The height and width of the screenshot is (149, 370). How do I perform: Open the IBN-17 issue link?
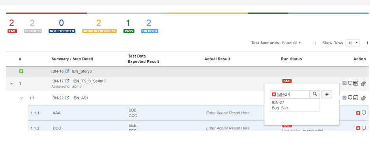[58, 81]
